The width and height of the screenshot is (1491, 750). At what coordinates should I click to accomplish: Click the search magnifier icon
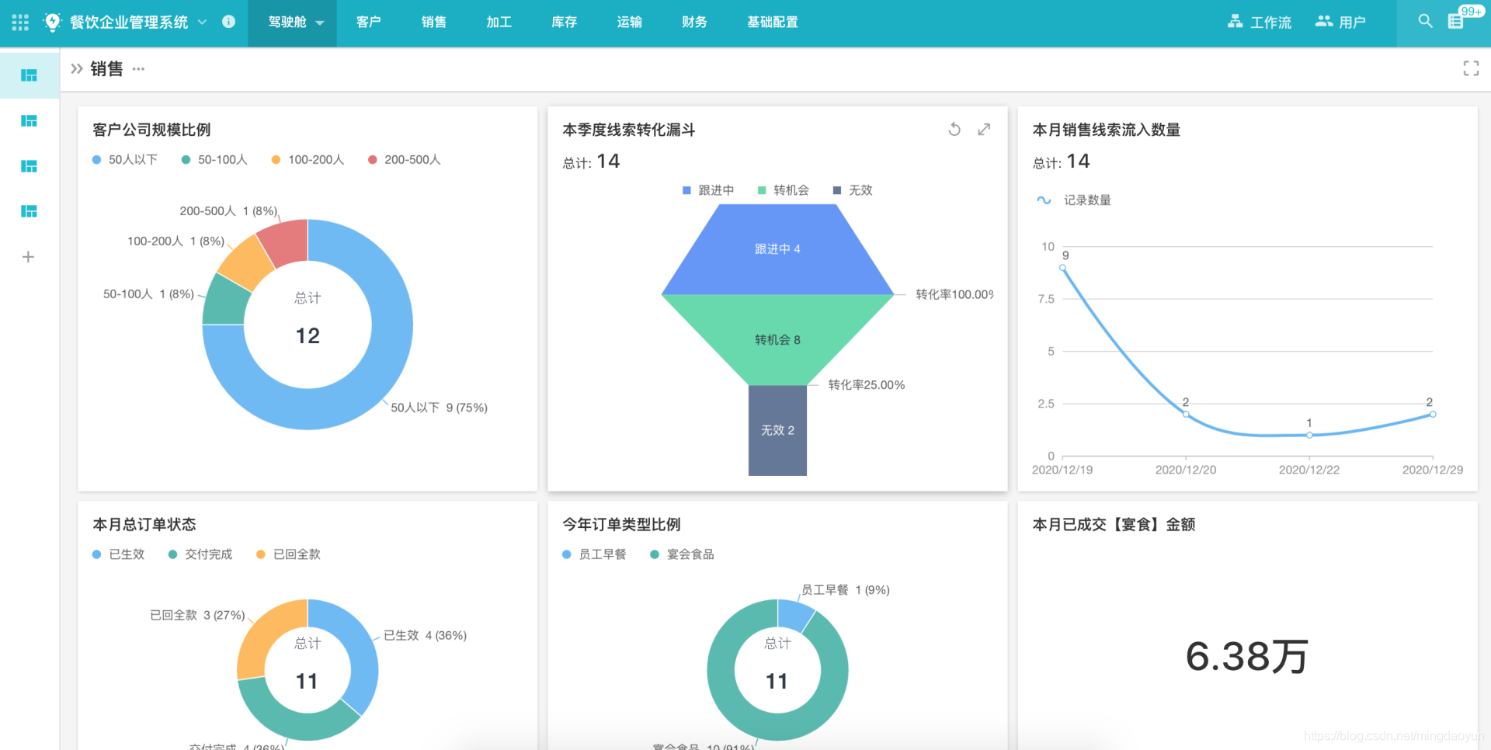coord(1425,22)
